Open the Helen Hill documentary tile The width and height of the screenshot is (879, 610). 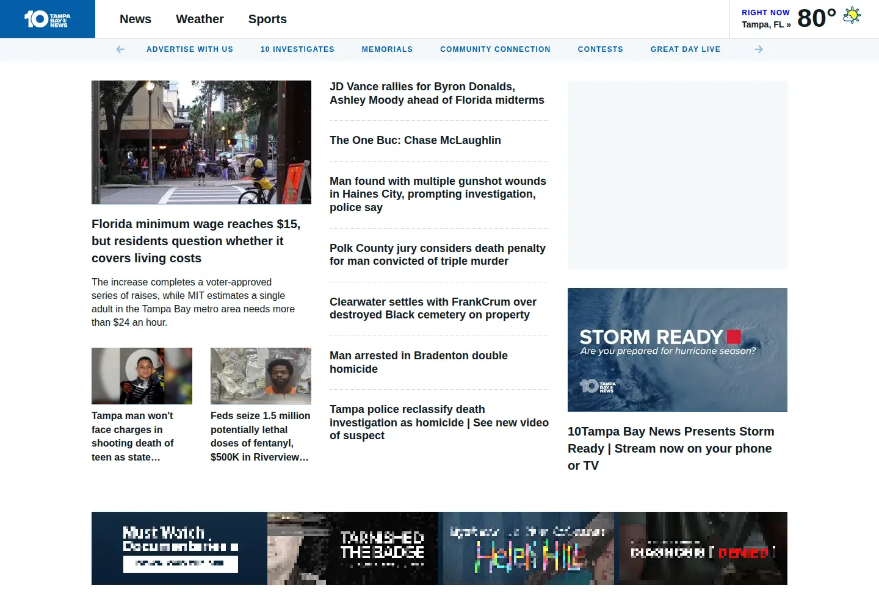[529, 548]
